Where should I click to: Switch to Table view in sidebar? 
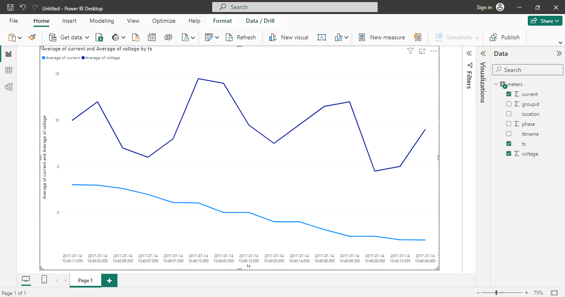click(8, 70)
